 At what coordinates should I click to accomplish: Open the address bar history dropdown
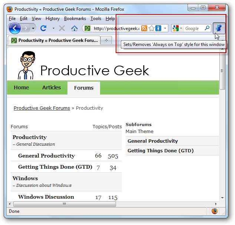click(165, 28)
